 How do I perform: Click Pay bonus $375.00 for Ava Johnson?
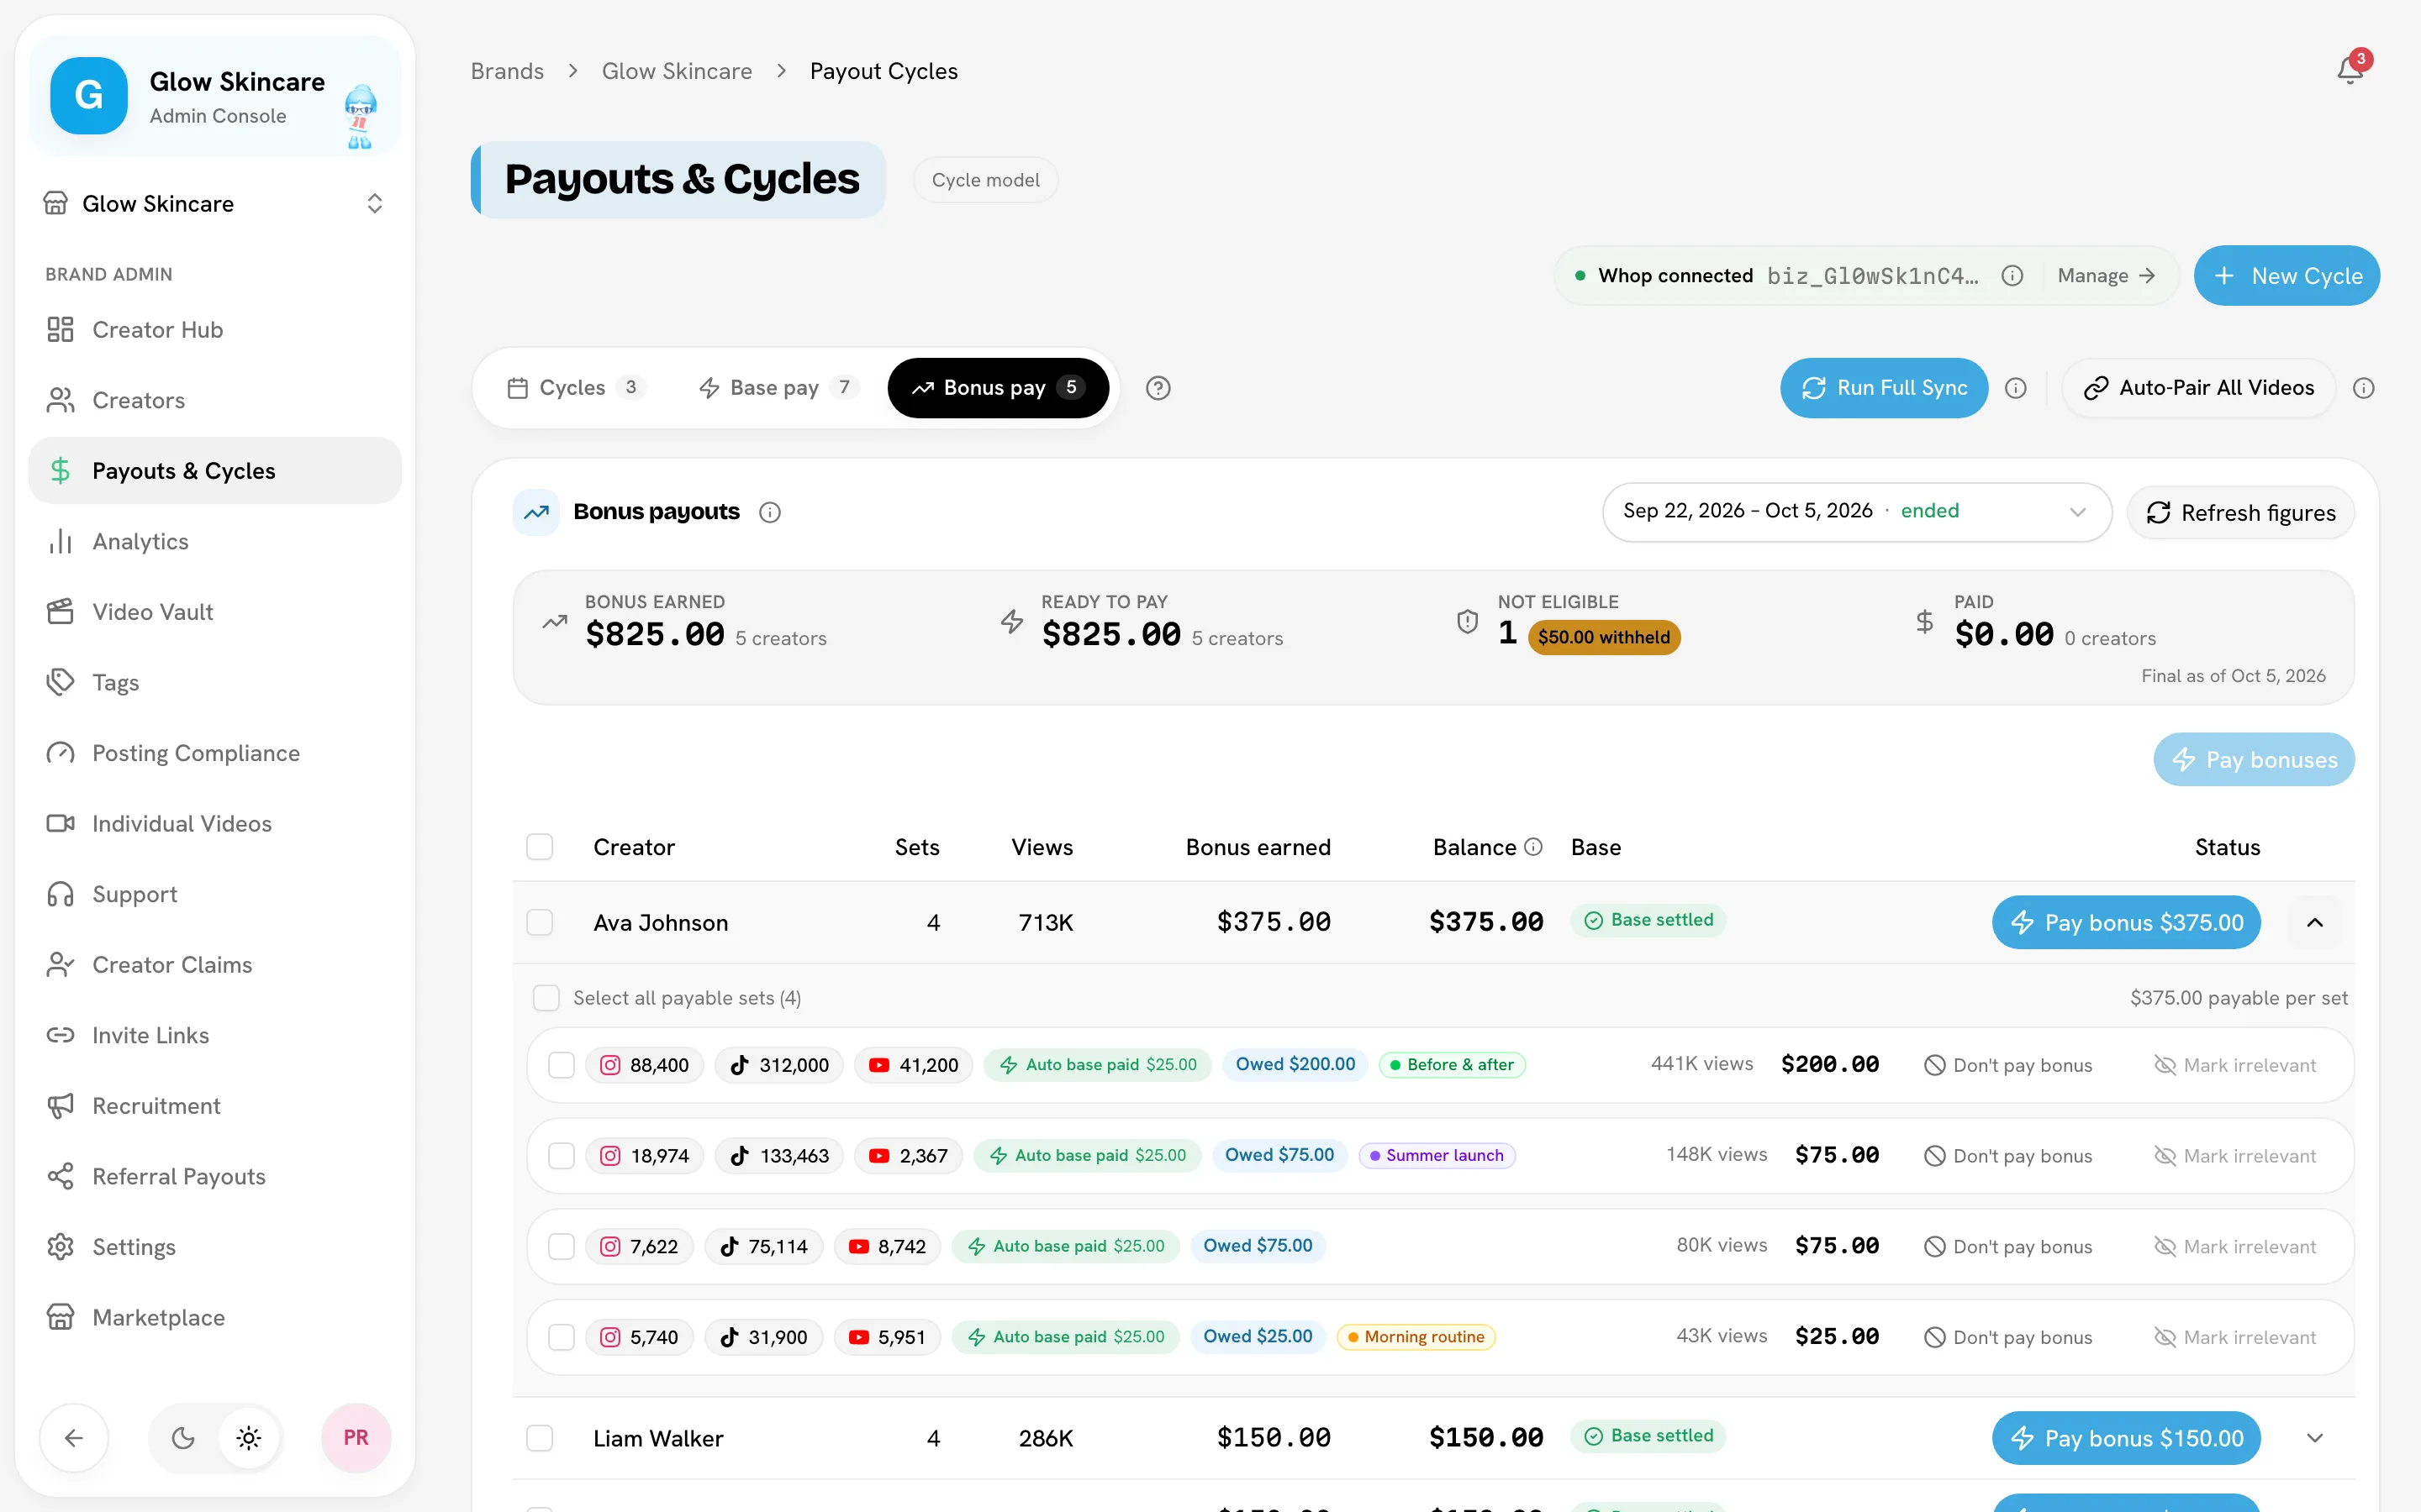[2126, 922]
